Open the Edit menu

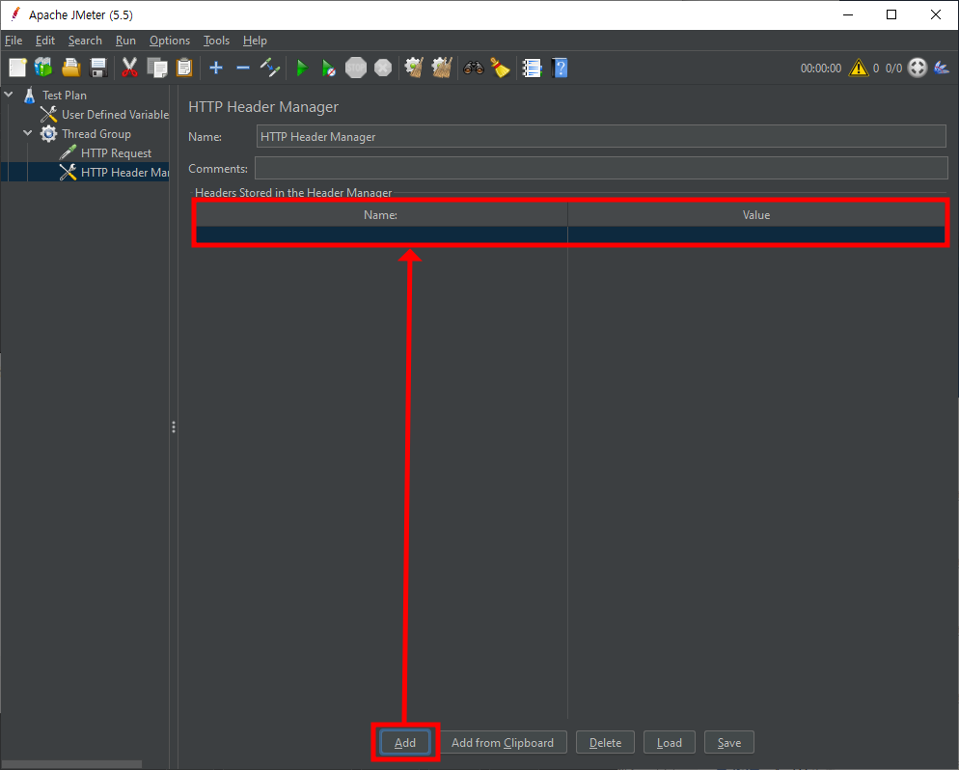pyautogui.click(x=45, y=41)
